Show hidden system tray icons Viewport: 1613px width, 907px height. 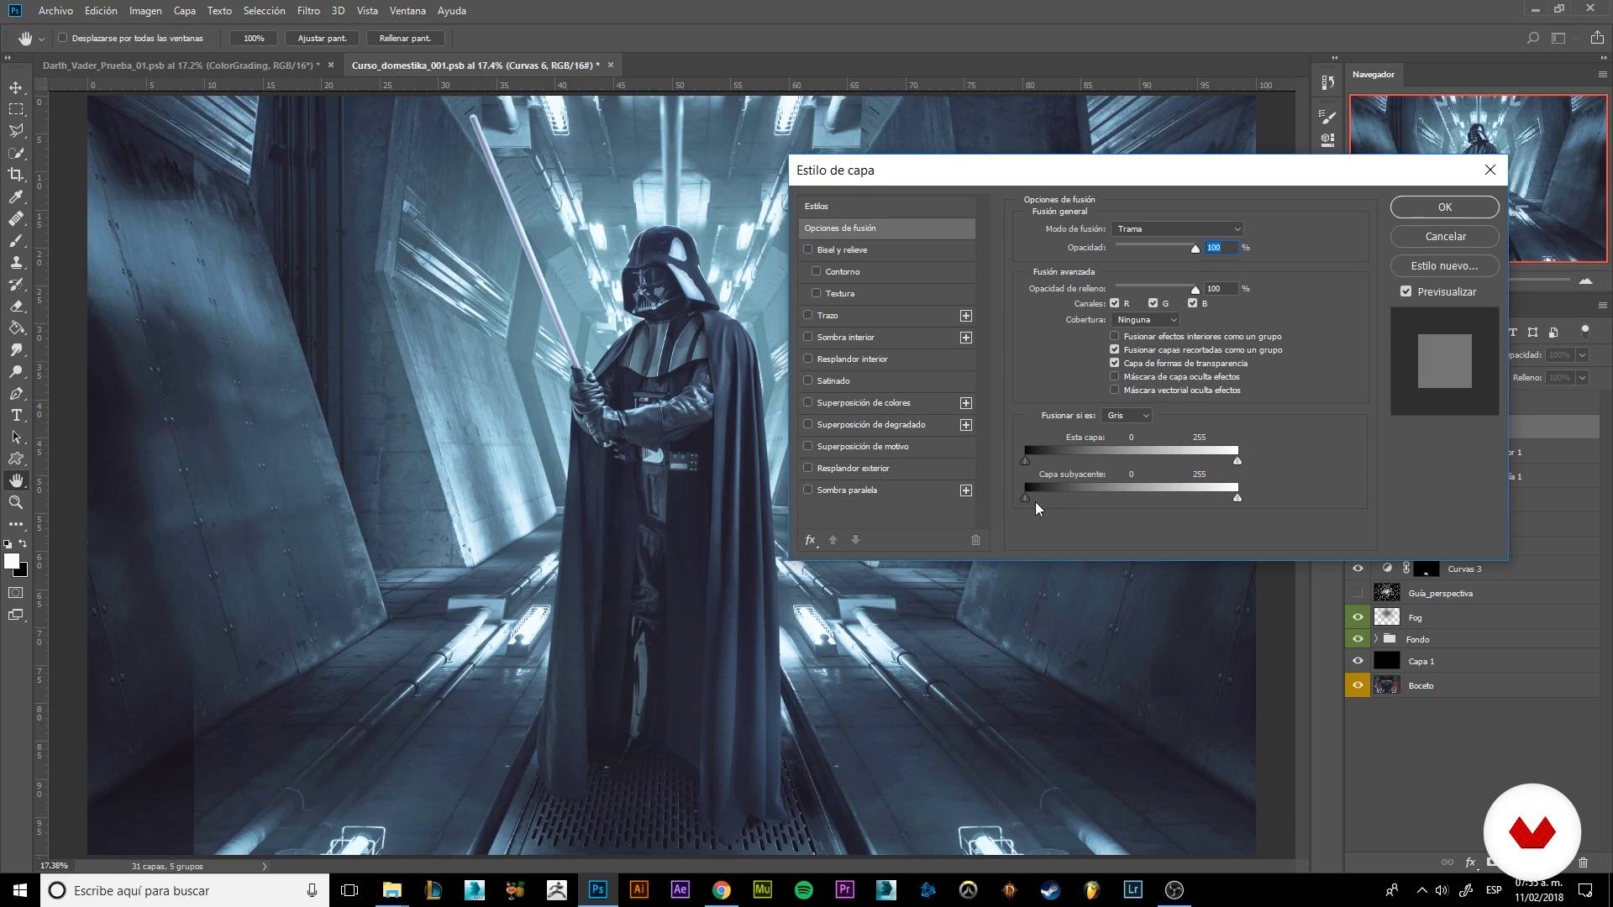(x=1421, y=890)
